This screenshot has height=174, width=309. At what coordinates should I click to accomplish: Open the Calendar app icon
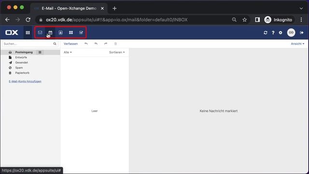pos(50,32)
